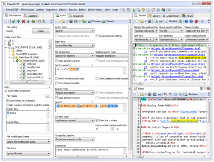Screen dimensions: 214x162
Task: Switch to the Library tab
Action: [155, 16]
